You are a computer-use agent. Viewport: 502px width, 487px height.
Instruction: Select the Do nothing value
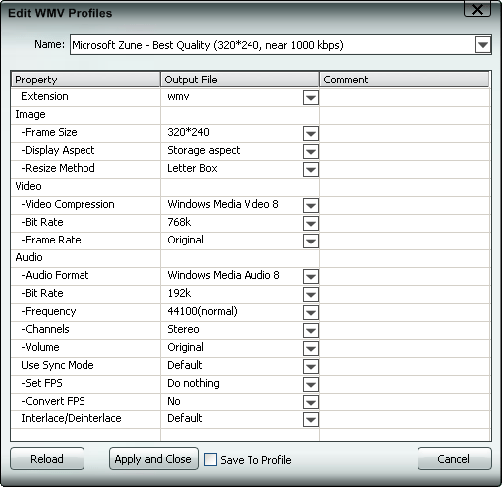pos(193,383)
